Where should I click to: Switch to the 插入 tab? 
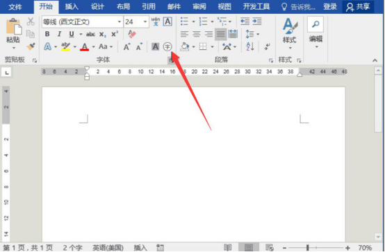(72, 7)
